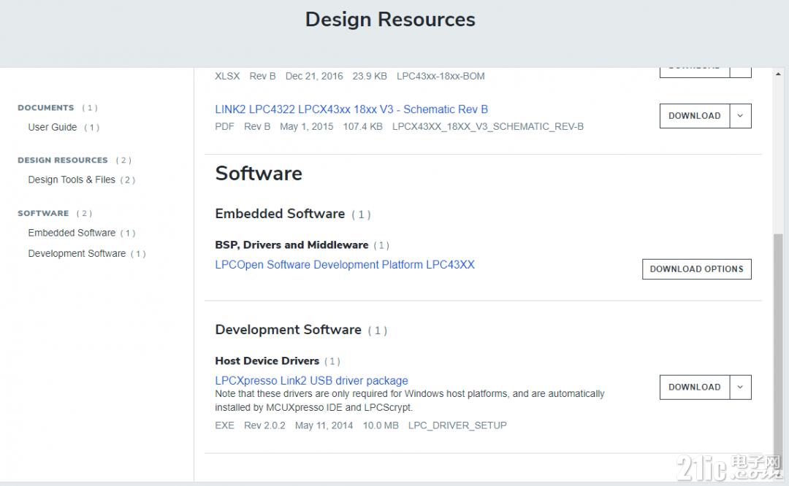The width and height of the screenshot is (789, 486).
Task: Click the 'Rev 2.0.2' version text
Action: tap(264, 425)
